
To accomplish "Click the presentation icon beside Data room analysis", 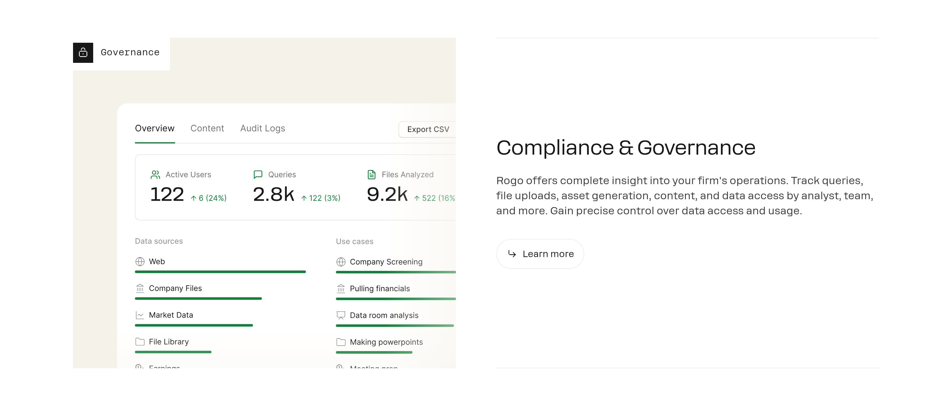I will (341, 315).
